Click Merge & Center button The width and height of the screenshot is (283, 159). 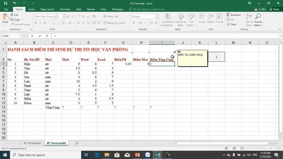(x=115, y=23)
